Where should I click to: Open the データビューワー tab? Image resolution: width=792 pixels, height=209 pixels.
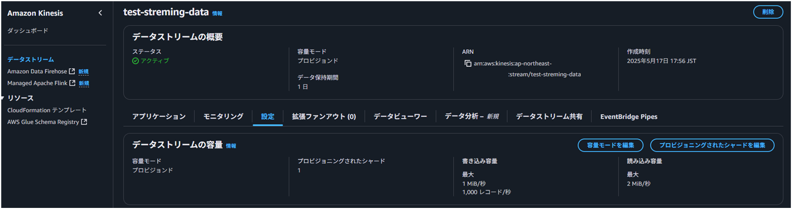pyautogui.click(x=400, y=116)
